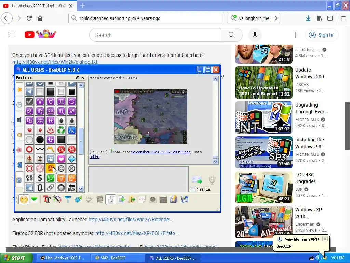Open Screenshot 2023-12-05 120345.png link
350x263 pixels.
(x=161, y=152)
